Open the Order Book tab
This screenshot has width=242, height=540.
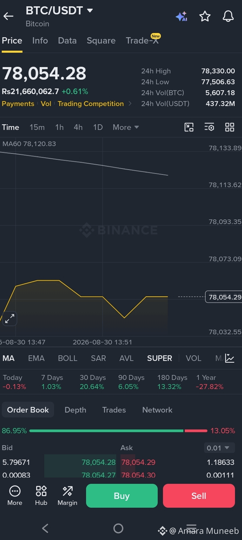pos(28,410)
